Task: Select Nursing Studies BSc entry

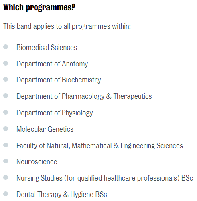Action: coord(105,178)
